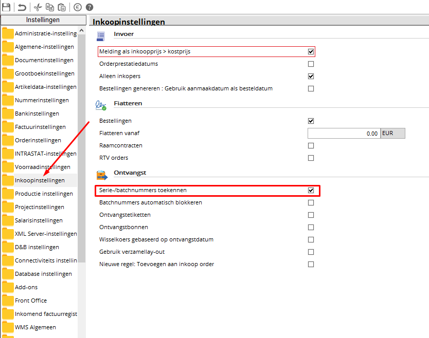This screenshot has width=429, height=338.
Task: Open the Orderinstellingen folder
Action: click(x=38, y=140)
